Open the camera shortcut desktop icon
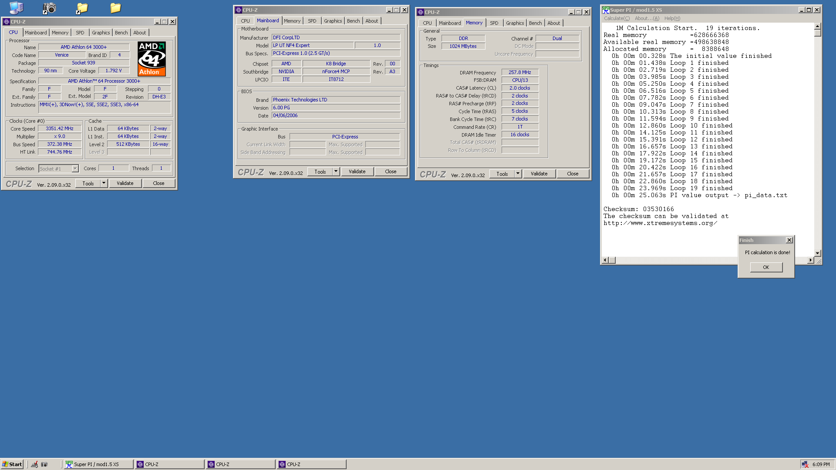The height and width of the screenshot is (470, 836). pyautogui.click(x=49, y=8)
